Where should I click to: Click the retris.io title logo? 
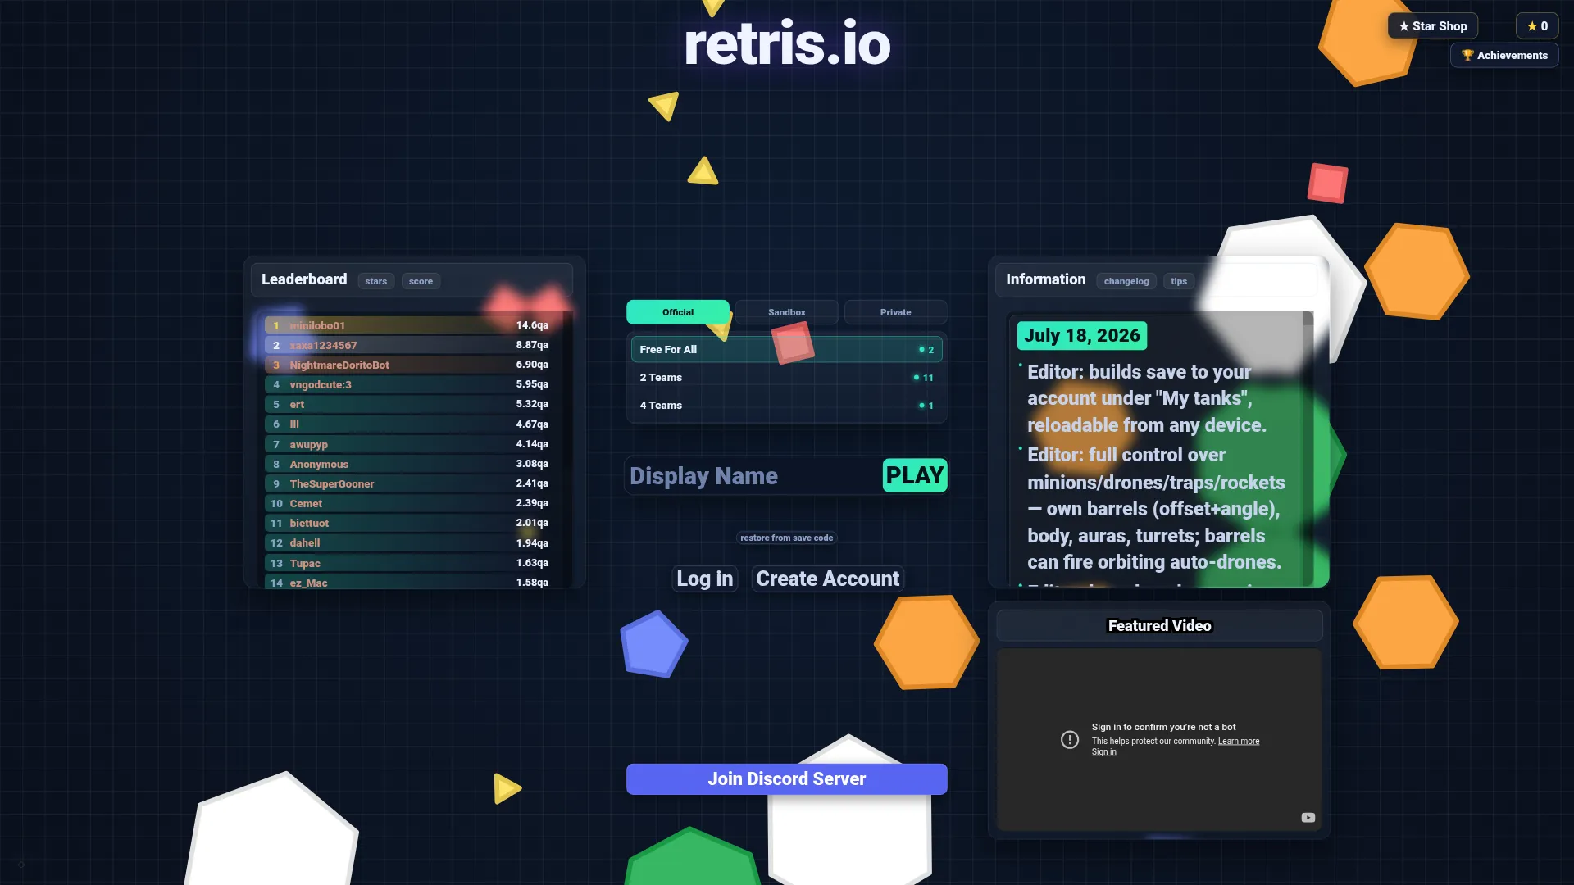pyautogui.click(x=786, y=44)
